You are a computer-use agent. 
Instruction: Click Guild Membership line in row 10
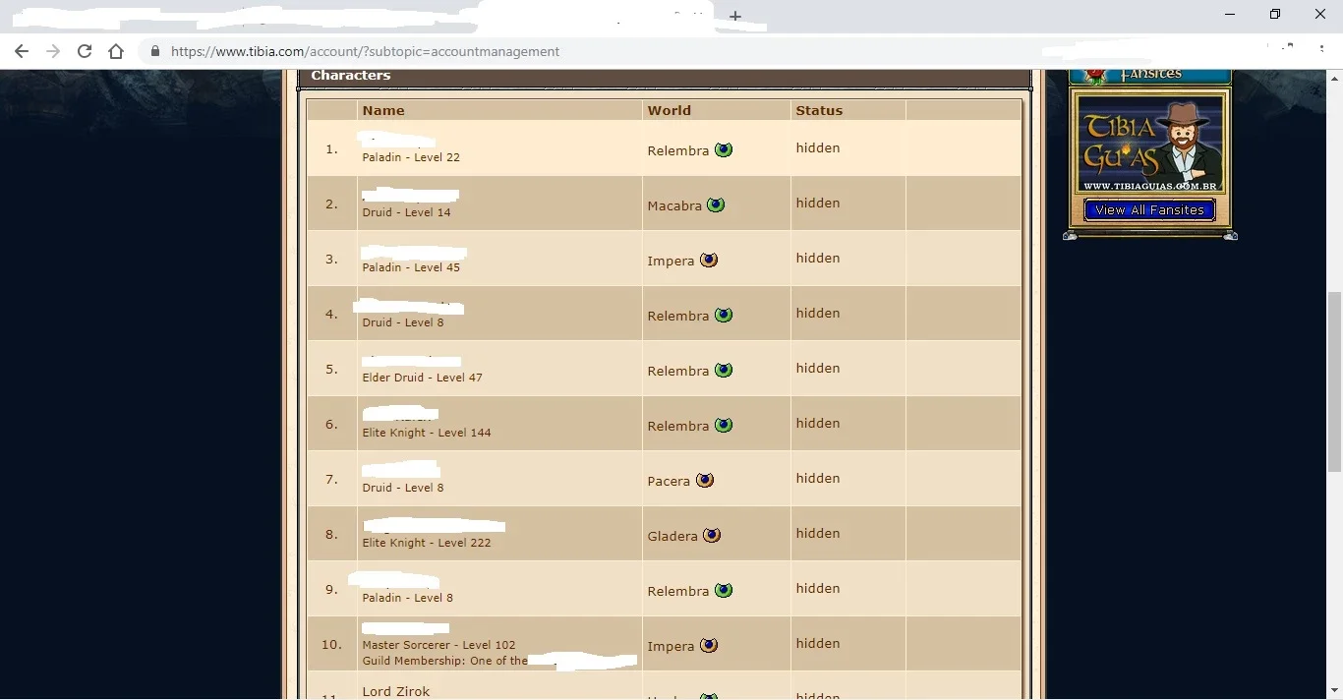[x=444, y=661]
